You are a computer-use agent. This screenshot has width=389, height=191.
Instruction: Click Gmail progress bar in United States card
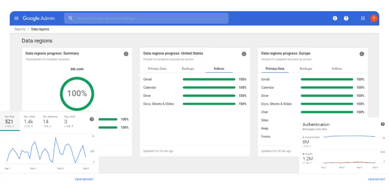(209, 80)
